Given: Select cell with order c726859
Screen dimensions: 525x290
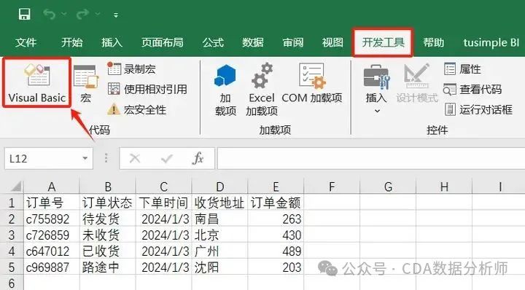Looking at the screenshot, I should click(52, 235).
